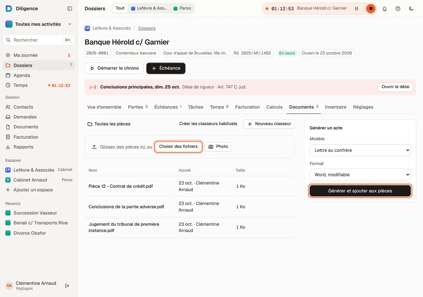Open the Inventaire tab

point(335,107)
